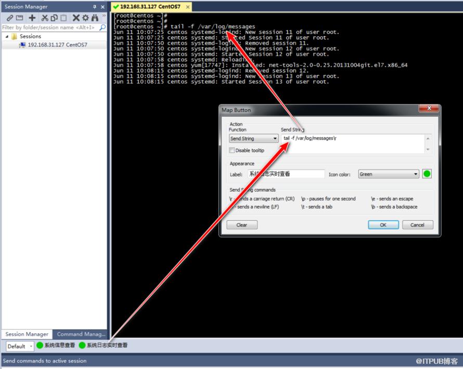Select the 192.168.31.127 CentOS7 session in tree

(x=54, y=45)
